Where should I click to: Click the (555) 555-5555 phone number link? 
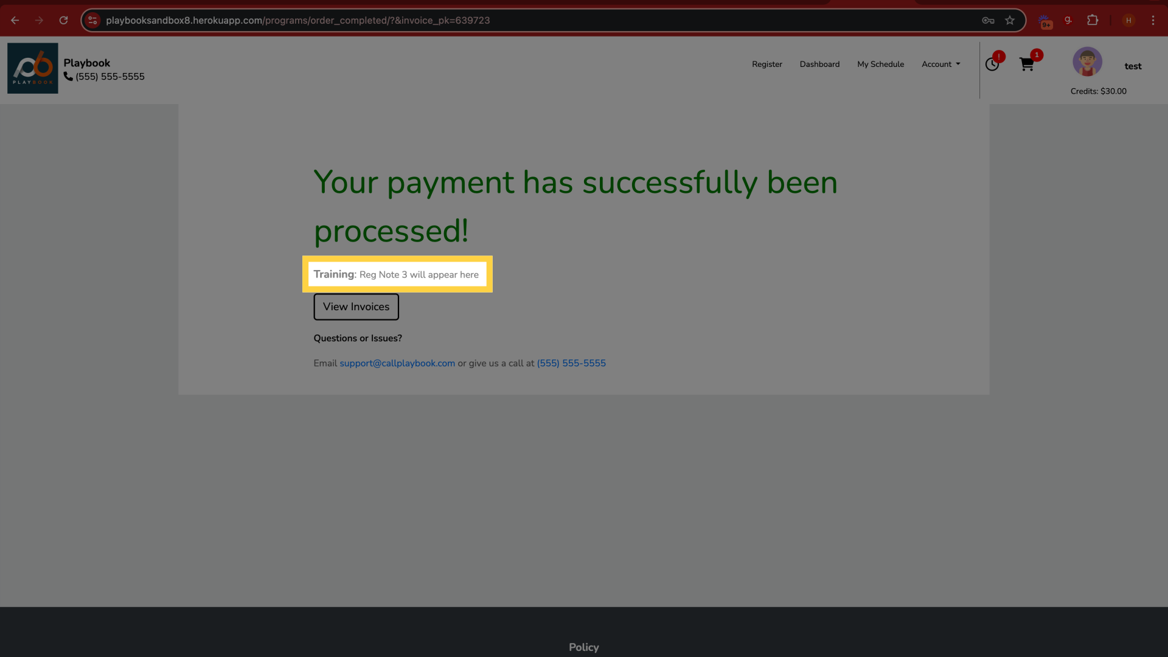[571, 363]
